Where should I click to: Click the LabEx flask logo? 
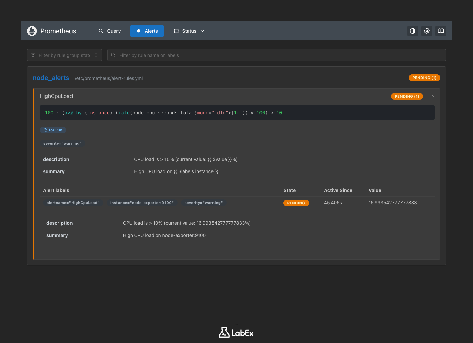pos(224,332)
